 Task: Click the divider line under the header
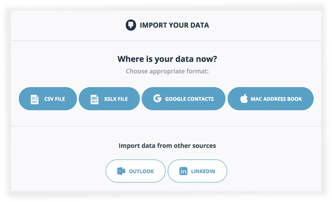[x=166, y=41]
